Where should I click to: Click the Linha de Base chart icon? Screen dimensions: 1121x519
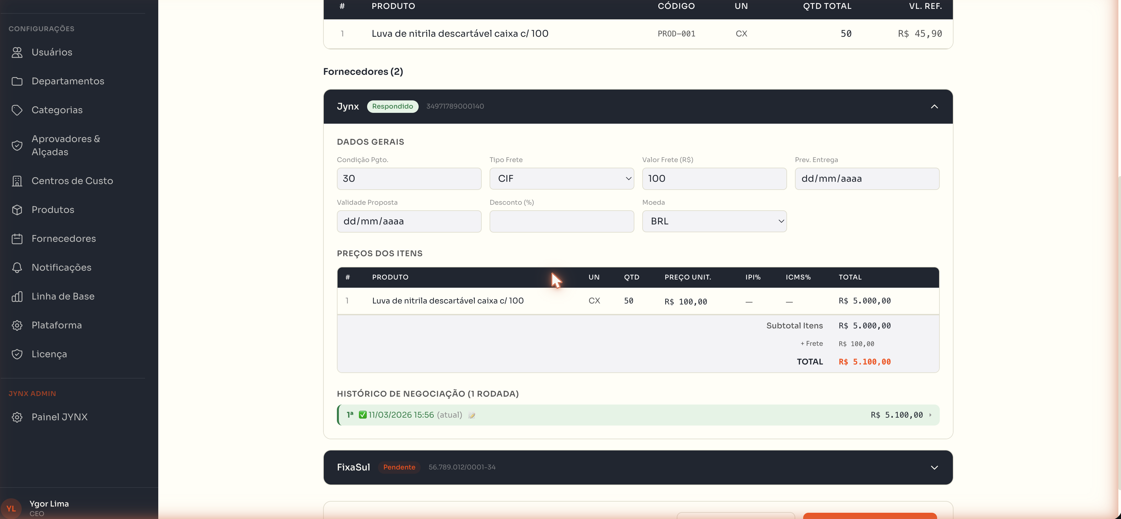[x=17, y=297]
